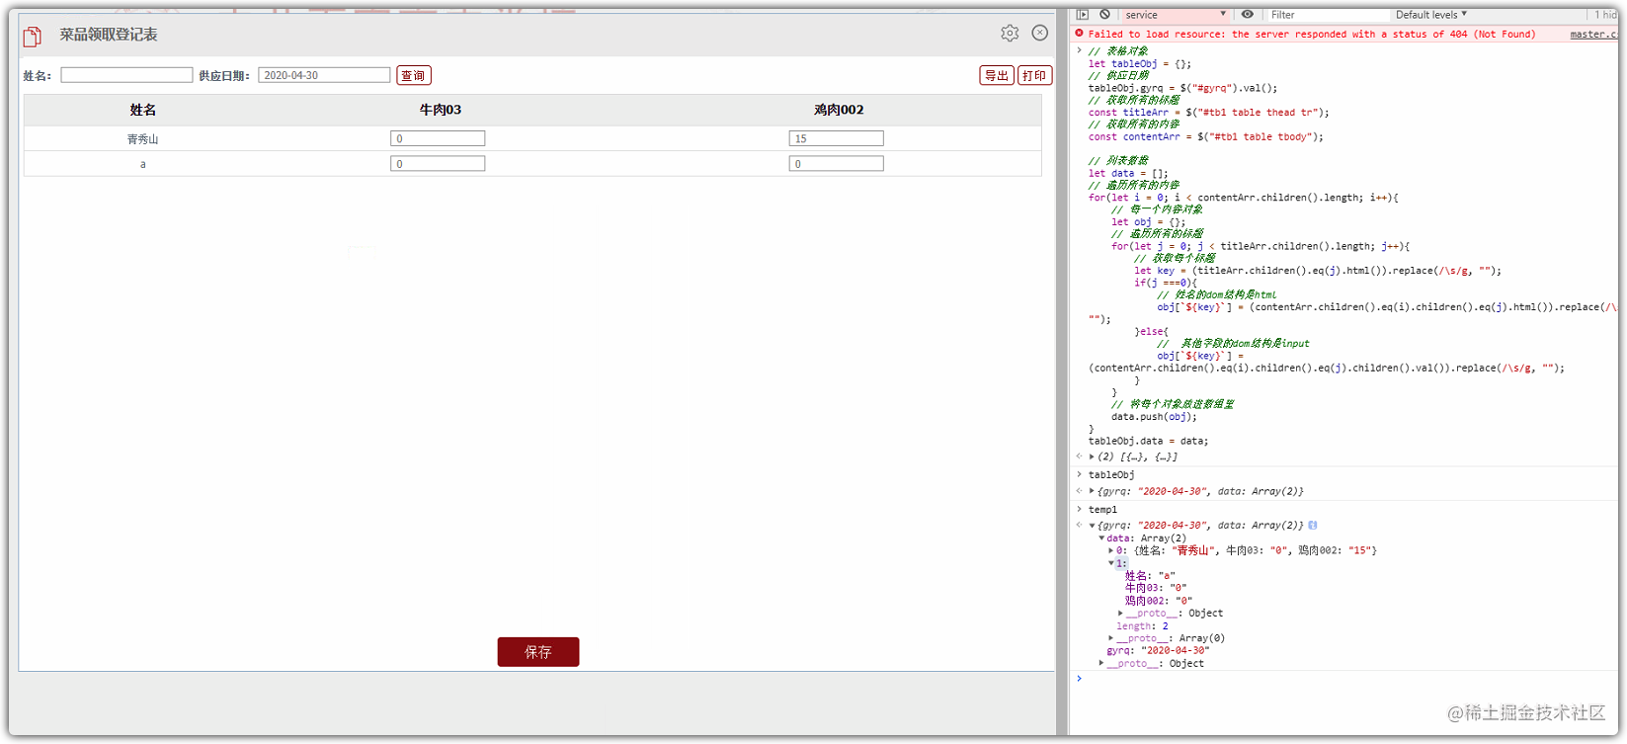
Task: Click the 'tableObj.data = data;' code line
Action: click(x=1148, y=442)
